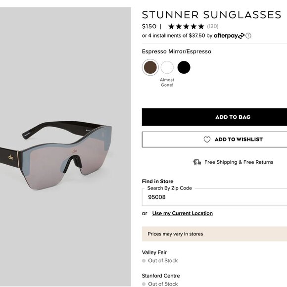Click Free Shipping & Free Returns text
The height and width of the screenshot is (287, 287).
[x=239, y=162]
